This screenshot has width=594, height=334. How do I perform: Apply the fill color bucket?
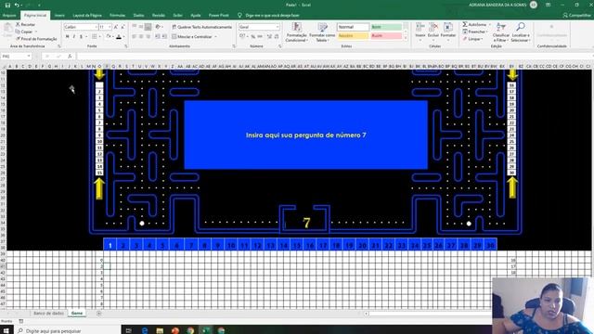coord(108,37)
